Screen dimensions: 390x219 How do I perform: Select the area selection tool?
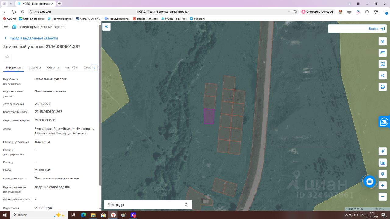click(383, 64)
